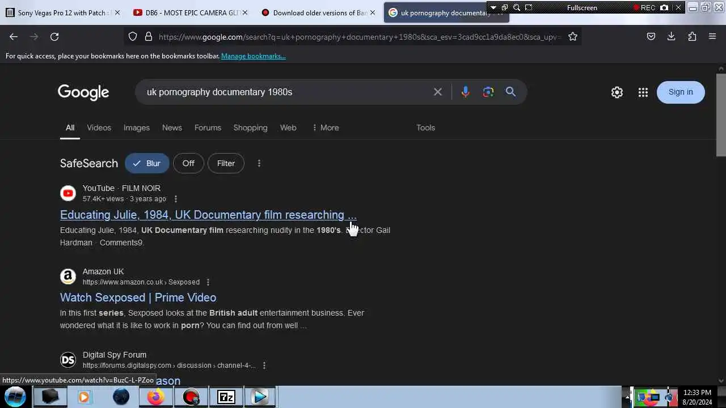This screenshot has height=408, width=726.
Task: Expand the More search categories menu
Action: click(x=326, y=127)
